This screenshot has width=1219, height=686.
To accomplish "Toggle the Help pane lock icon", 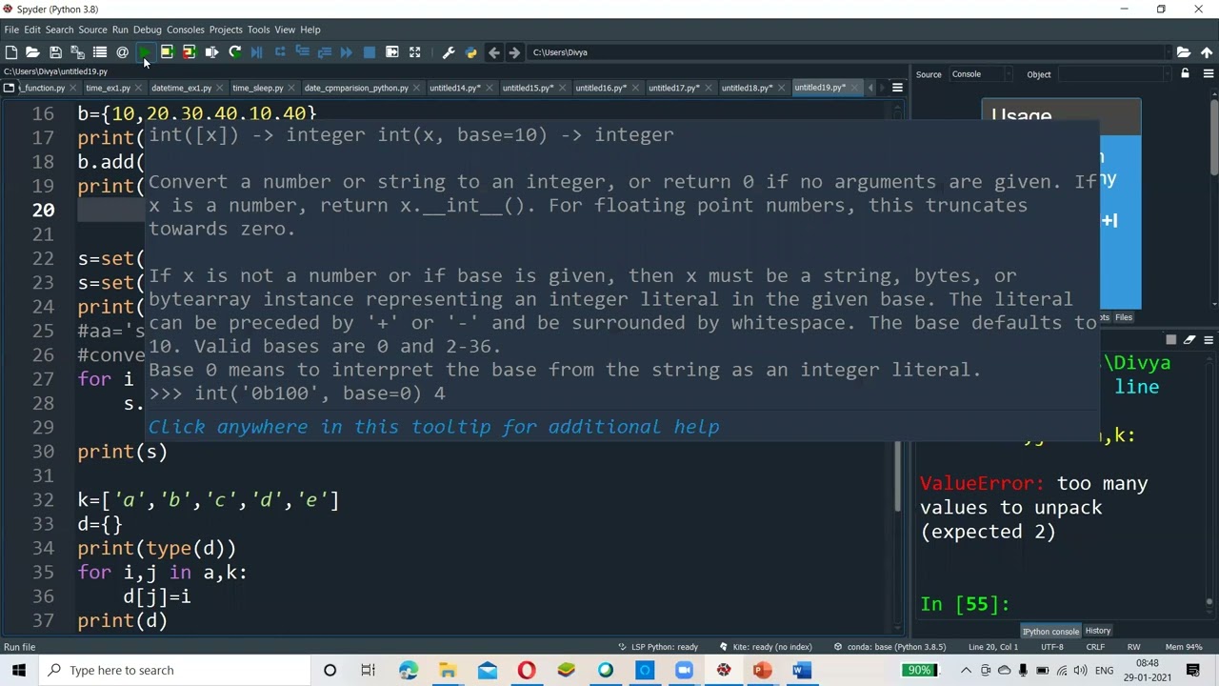I will coord(1185,73).
